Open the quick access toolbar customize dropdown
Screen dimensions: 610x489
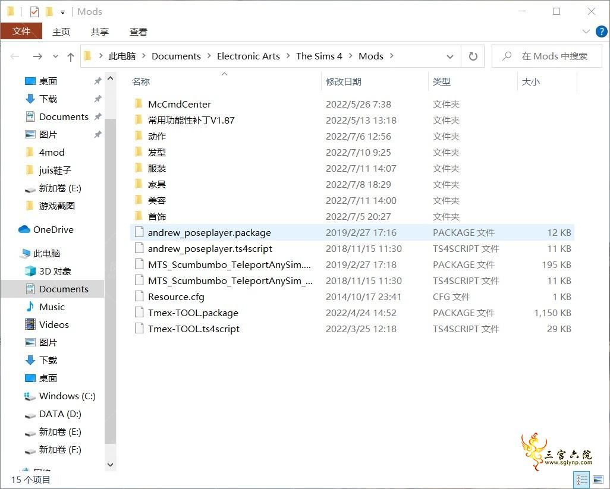click(62, 12)
